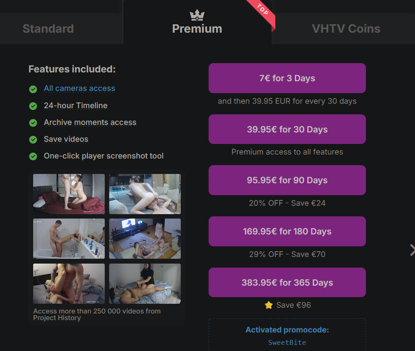Click the star icon beside Save €96
The image size is (415, 351).
[269, 305]
